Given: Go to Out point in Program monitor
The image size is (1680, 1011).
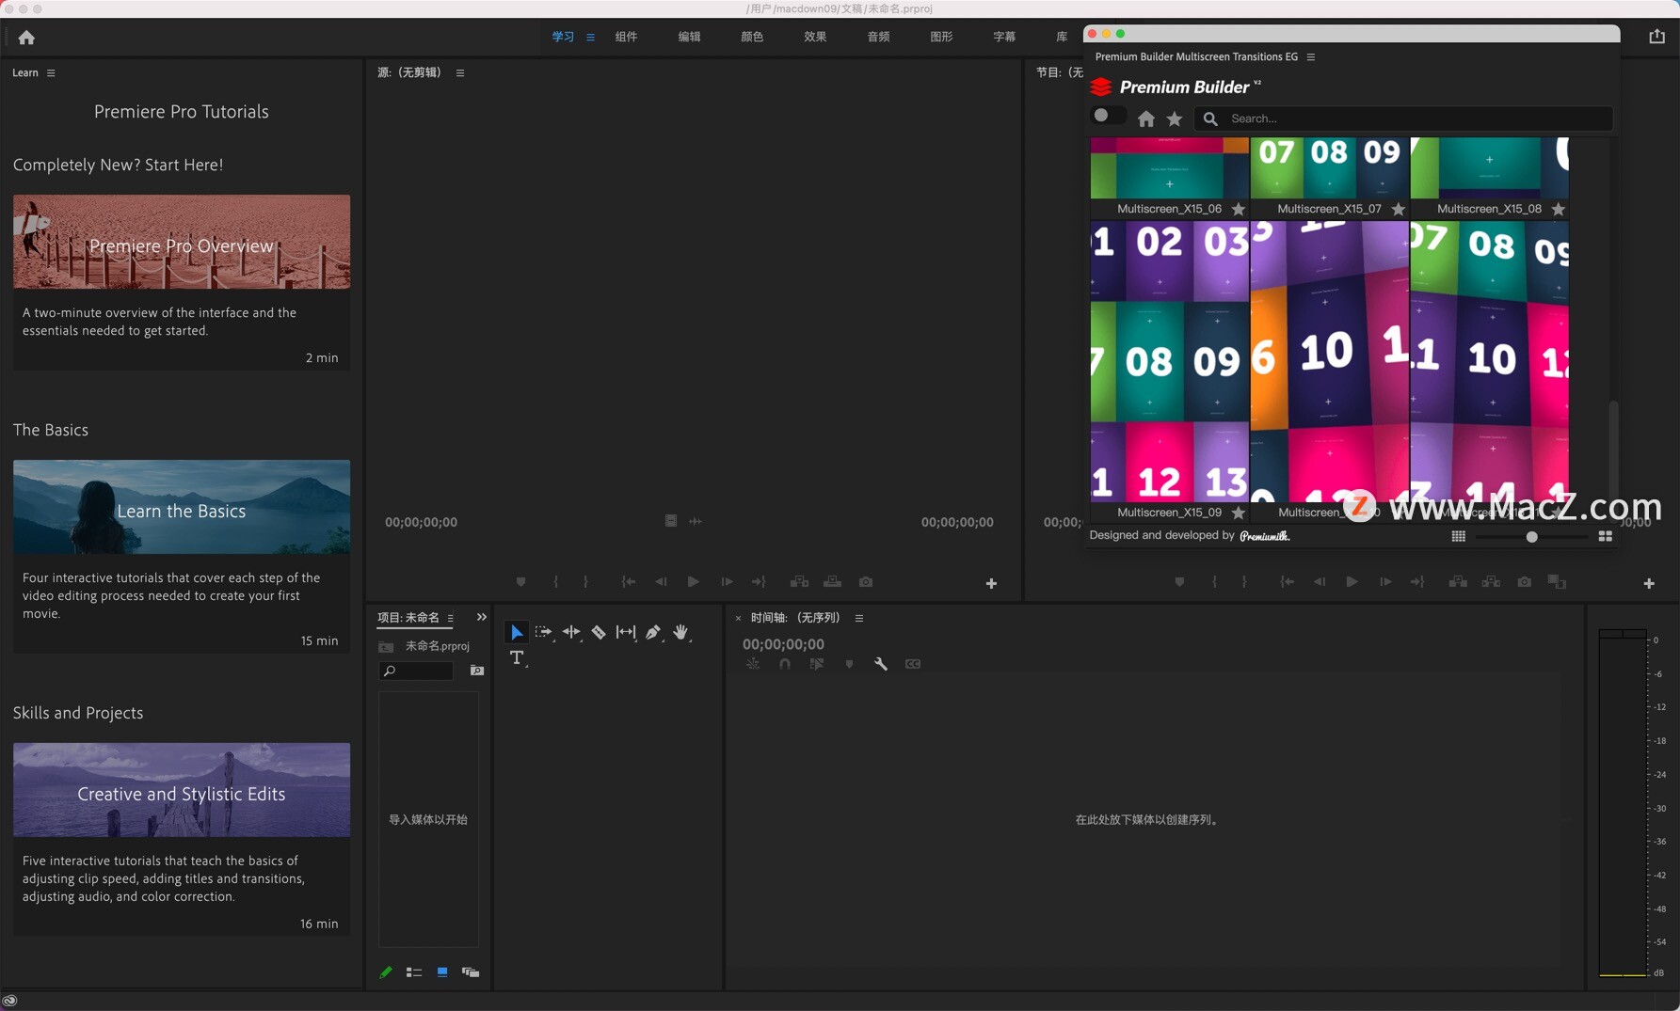Looking at the screenshot, I should tap(1417, 582).
